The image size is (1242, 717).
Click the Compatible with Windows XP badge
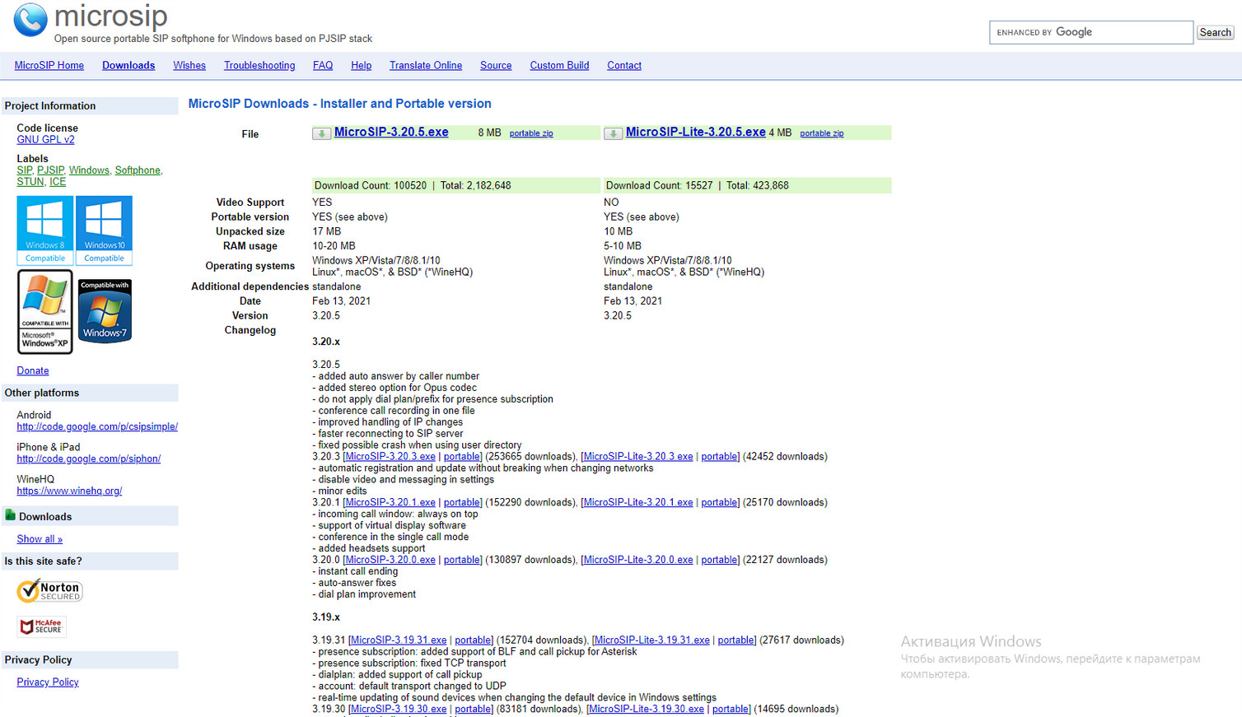pyautogui.click(x=45, y=312)
